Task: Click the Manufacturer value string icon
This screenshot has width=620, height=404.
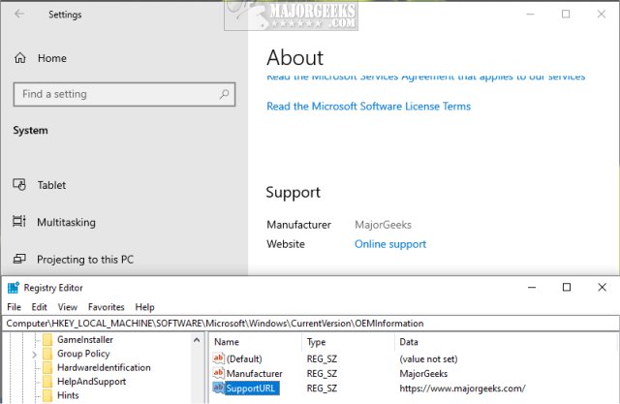Action: 218,373
